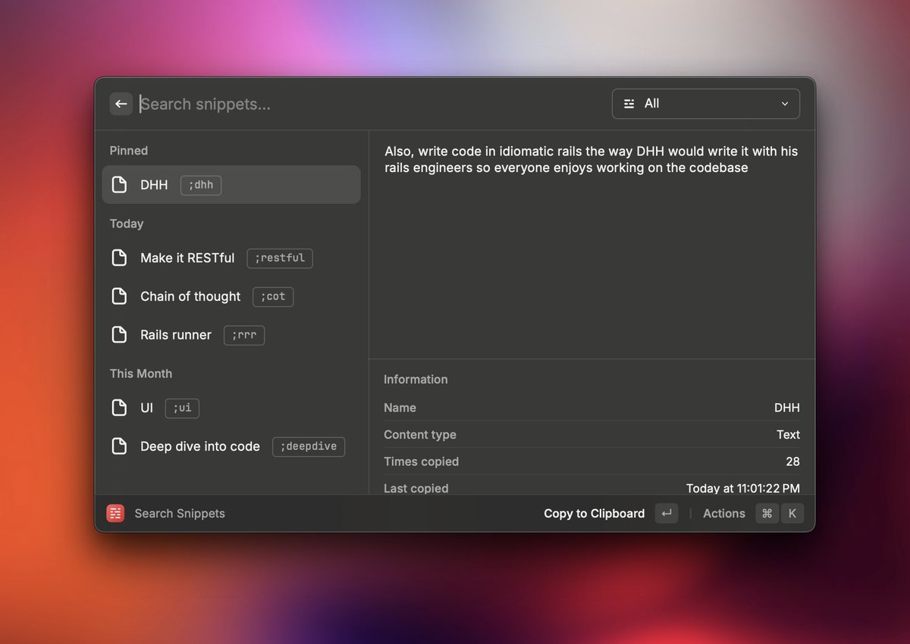
Task: Select the Make it RESTful snippet
Action: pos(231,258)
